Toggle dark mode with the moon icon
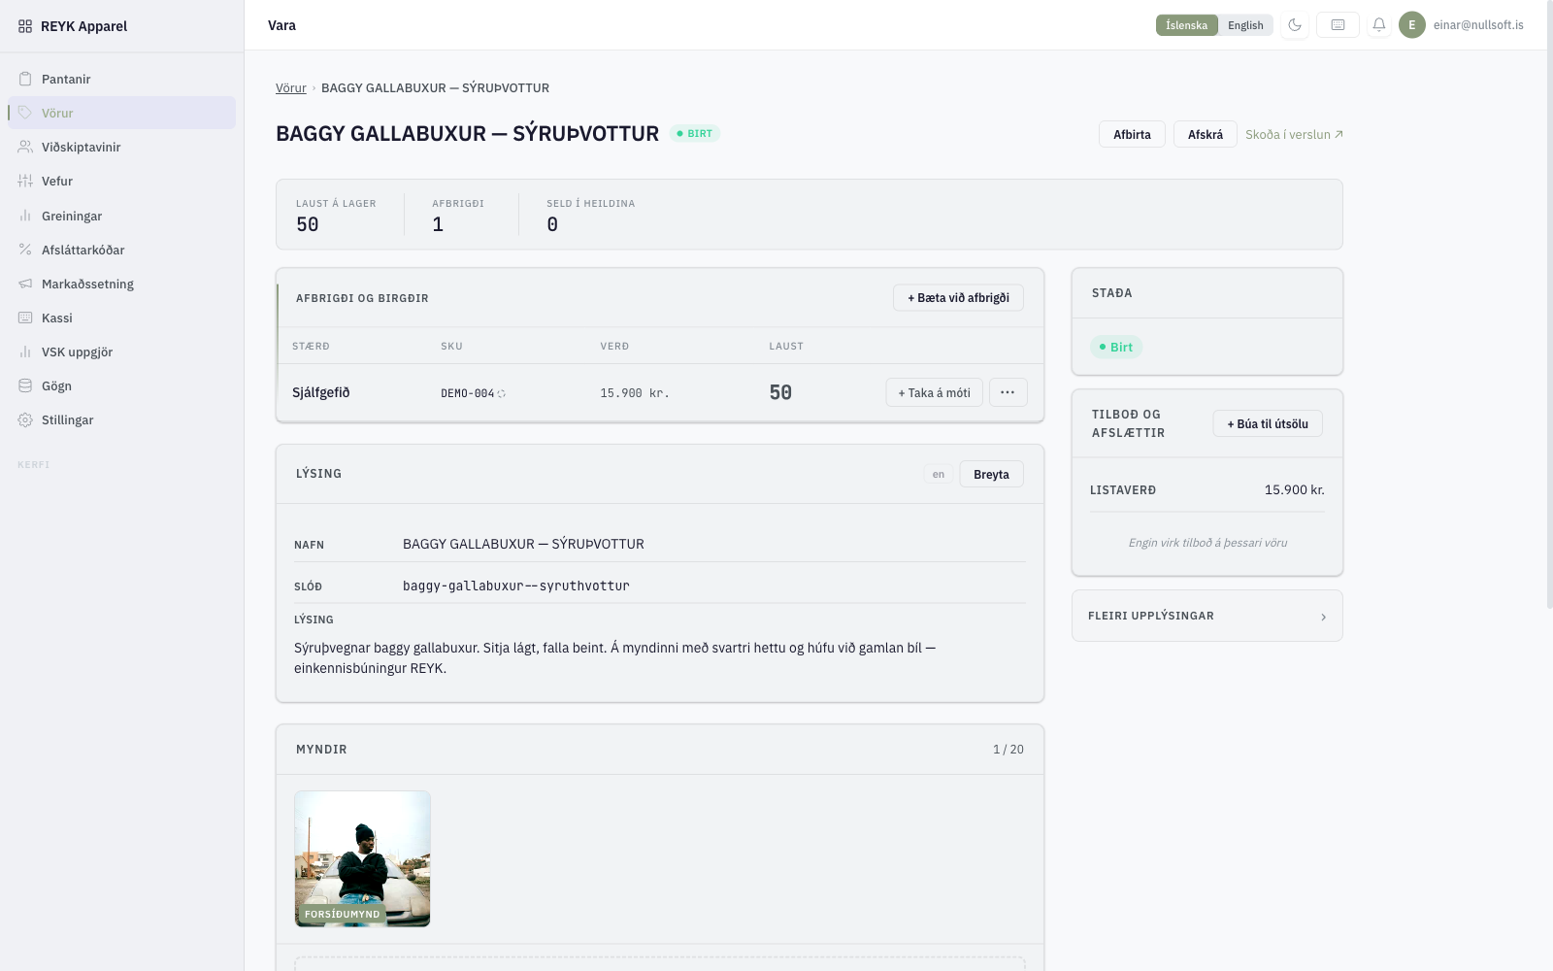1553x971 pixels. (x=1295, y=25)
